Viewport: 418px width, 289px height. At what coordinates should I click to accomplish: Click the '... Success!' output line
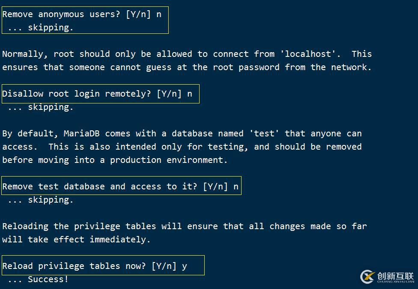click(38, 279)
